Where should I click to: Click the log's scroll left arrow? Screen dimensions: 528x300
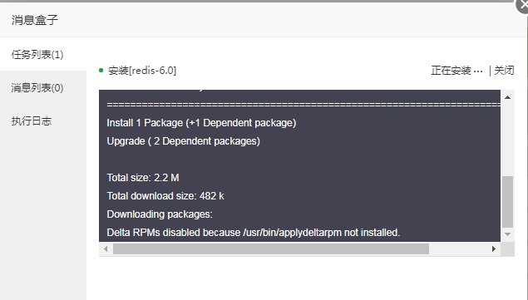(106, 248)
